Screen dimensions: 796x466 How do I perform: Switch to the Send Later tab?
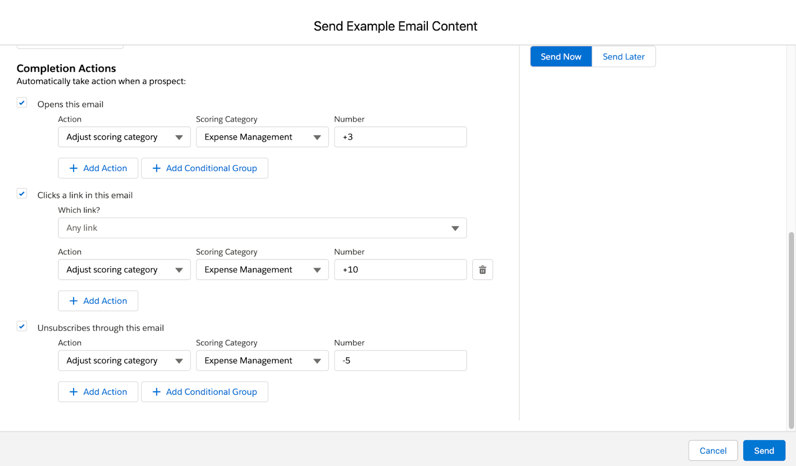click(x=623, y=57)
